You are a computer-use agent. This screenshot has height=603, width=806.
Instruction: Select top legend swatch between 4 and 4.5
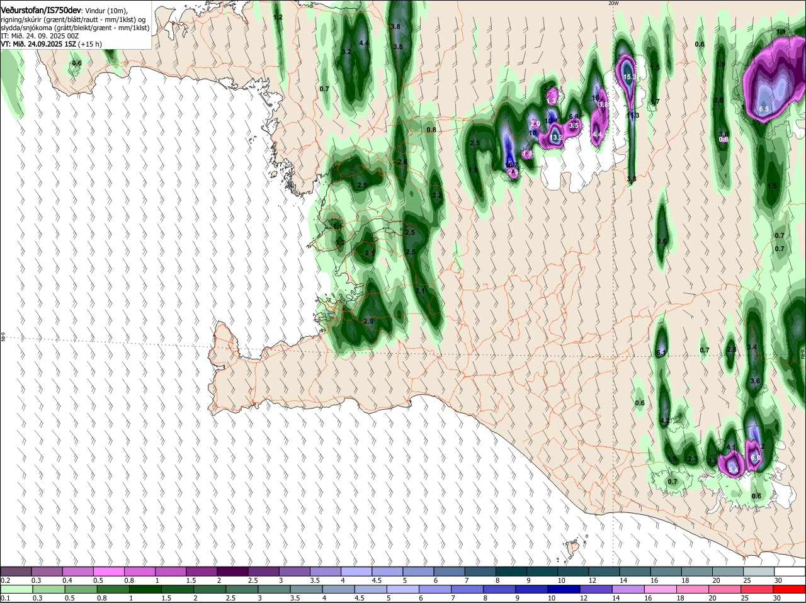coord(356,571)
